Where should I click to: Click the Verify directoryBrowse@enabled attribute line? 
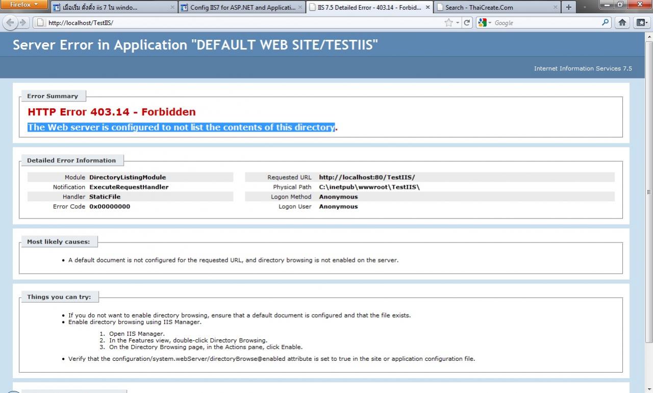click(271, 359)
